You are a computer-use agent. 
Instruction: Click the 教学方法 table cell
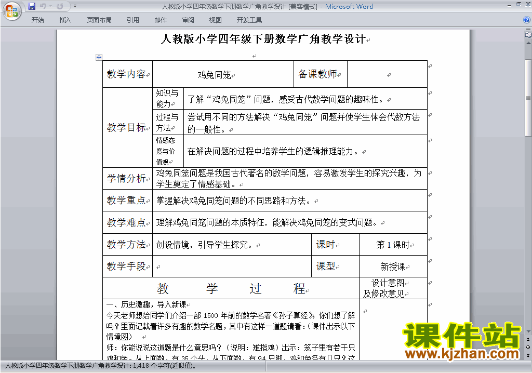point(128,244)
